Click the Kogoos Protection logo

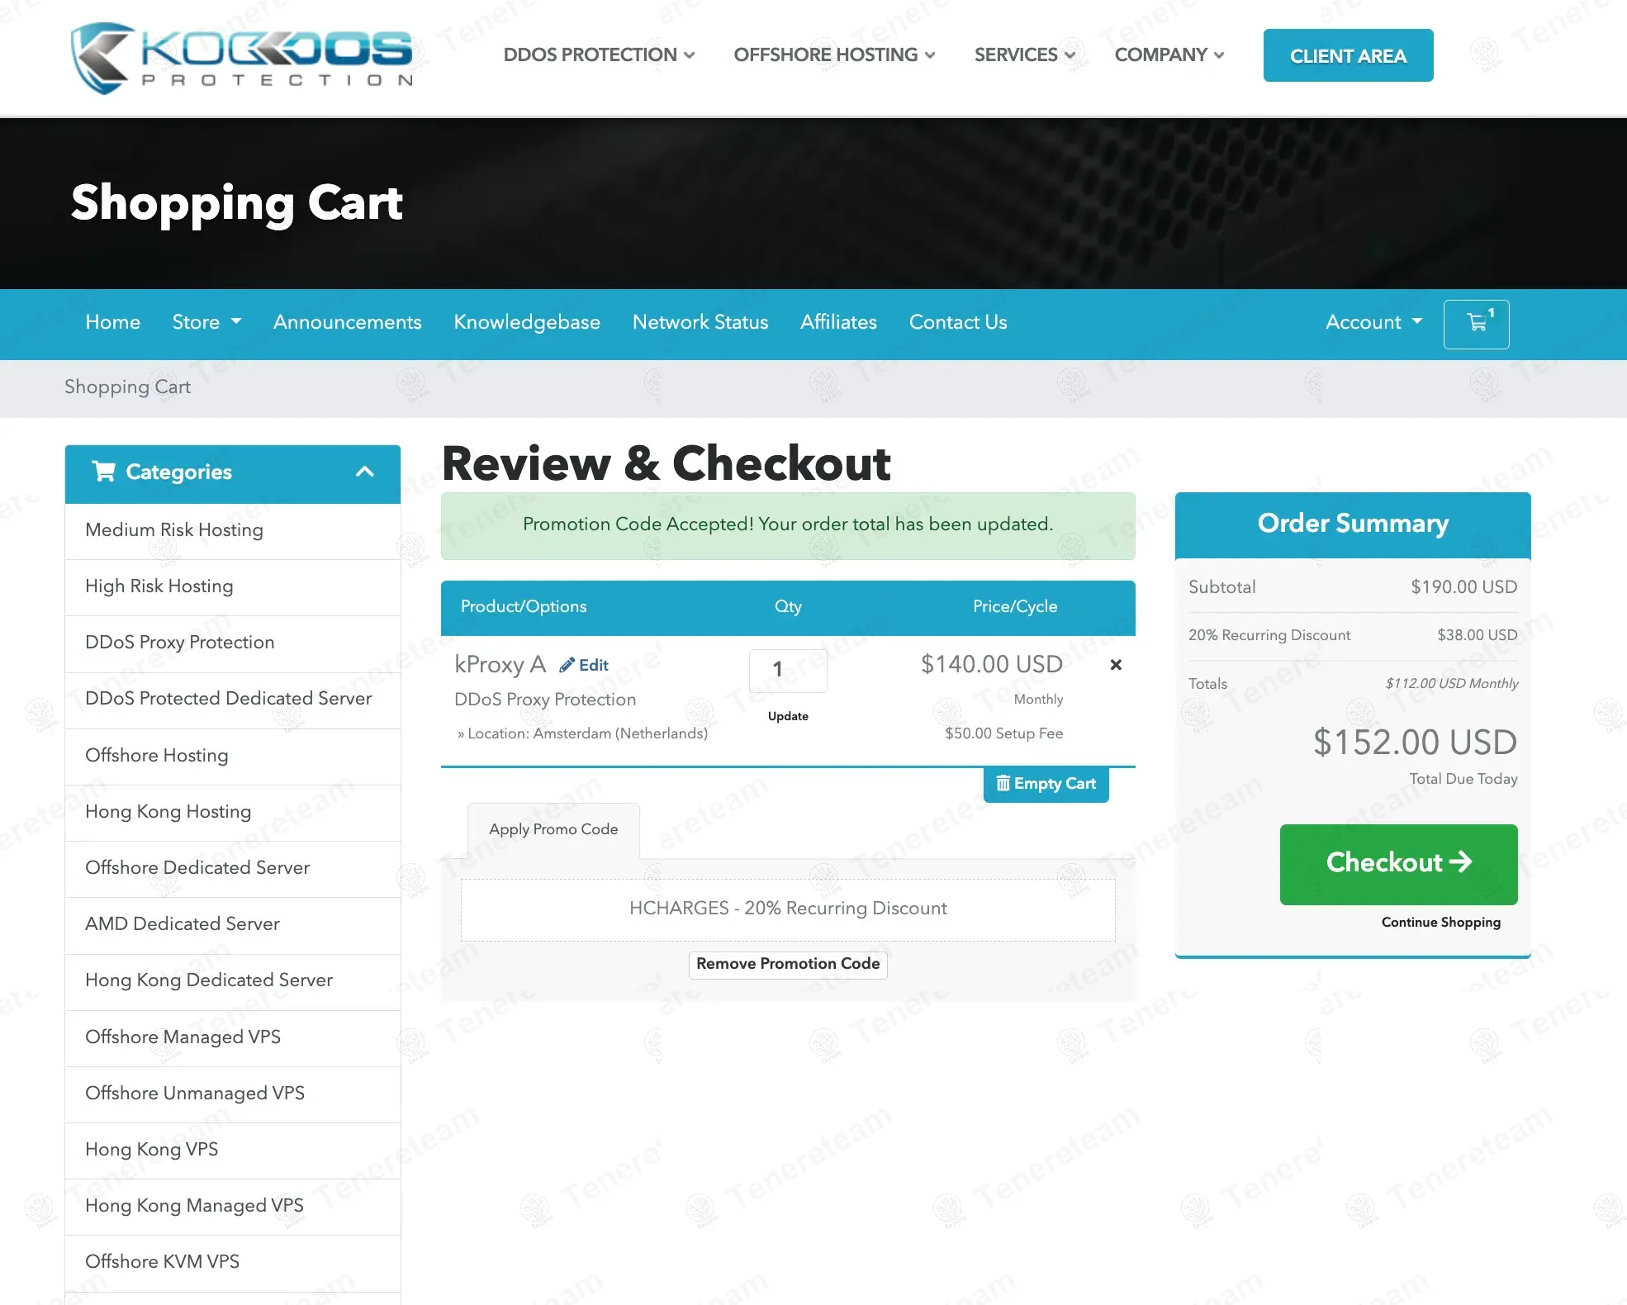(242, 57)
